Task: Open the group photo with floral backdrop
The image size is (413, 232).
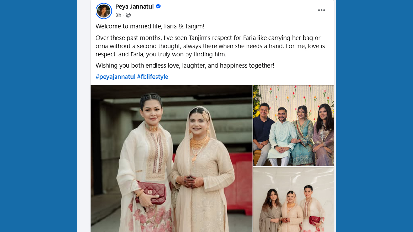Action: click(294, 126)
